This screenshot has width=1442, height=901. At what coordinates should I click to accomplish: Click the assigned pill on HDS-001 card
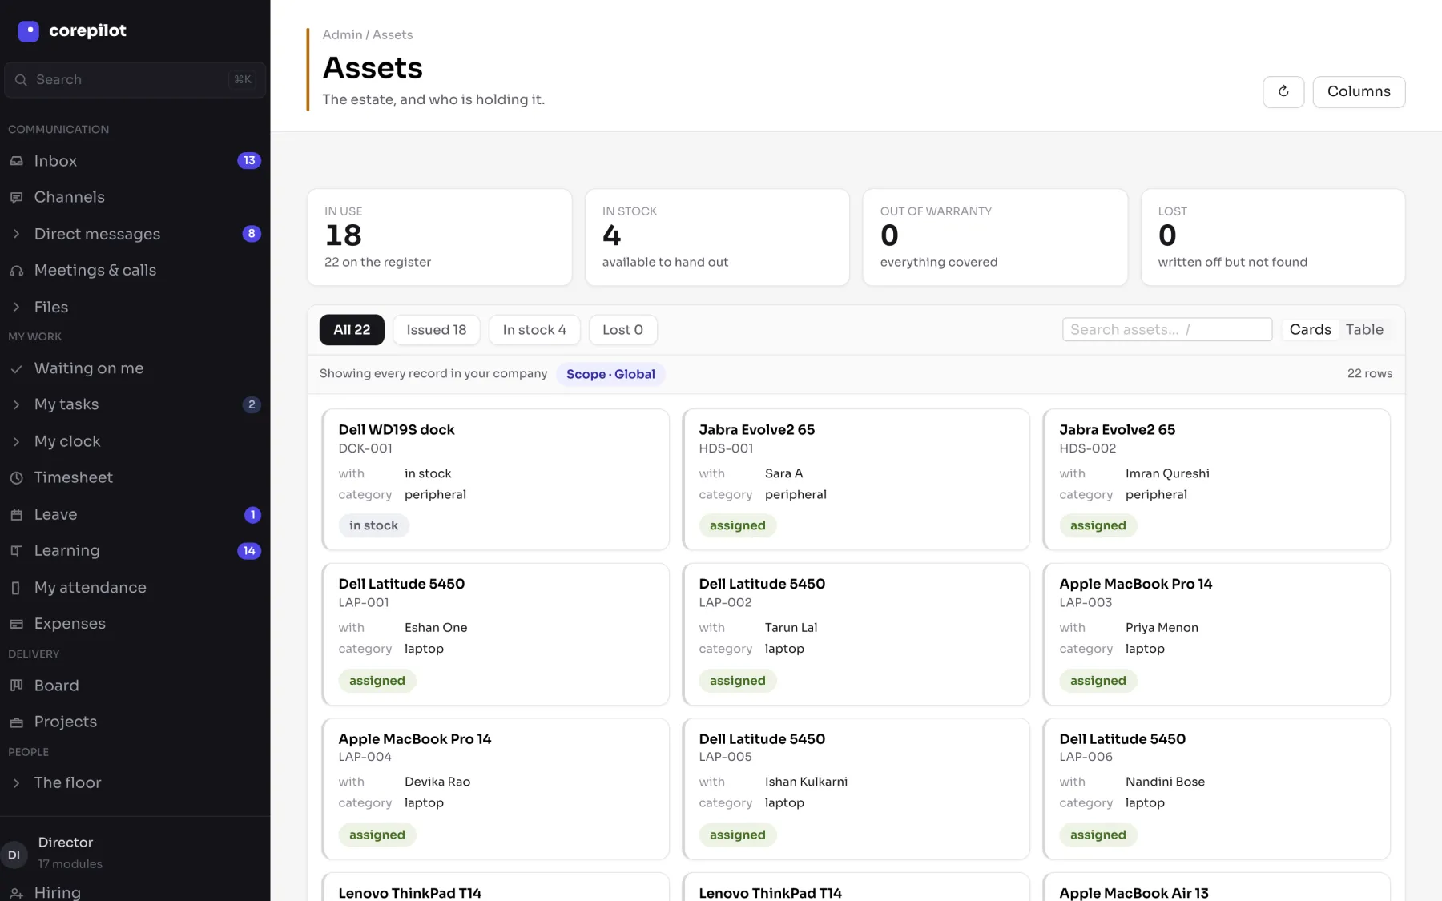(737, 526)
